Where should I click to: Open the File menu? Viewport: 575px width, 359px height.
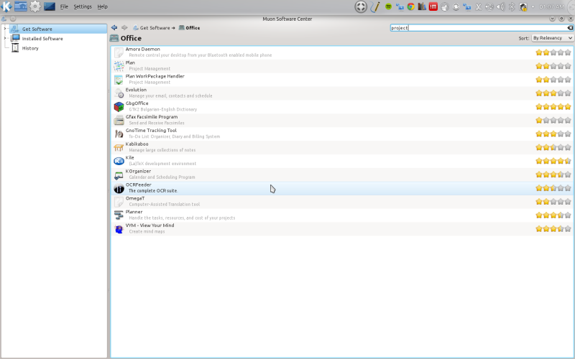click(64, 6)
